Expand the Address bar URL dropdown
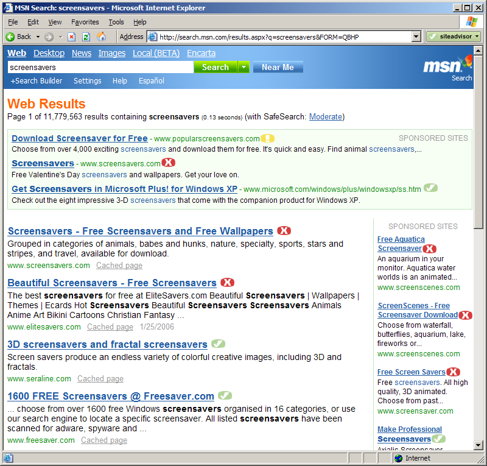The height and width of the screenshot is (466, 487). pos(416,37)
